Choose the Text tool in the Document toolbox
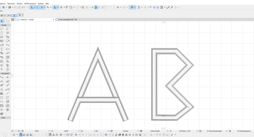The height and width of the screenshot is (137, 254). [x=2, y=89]
